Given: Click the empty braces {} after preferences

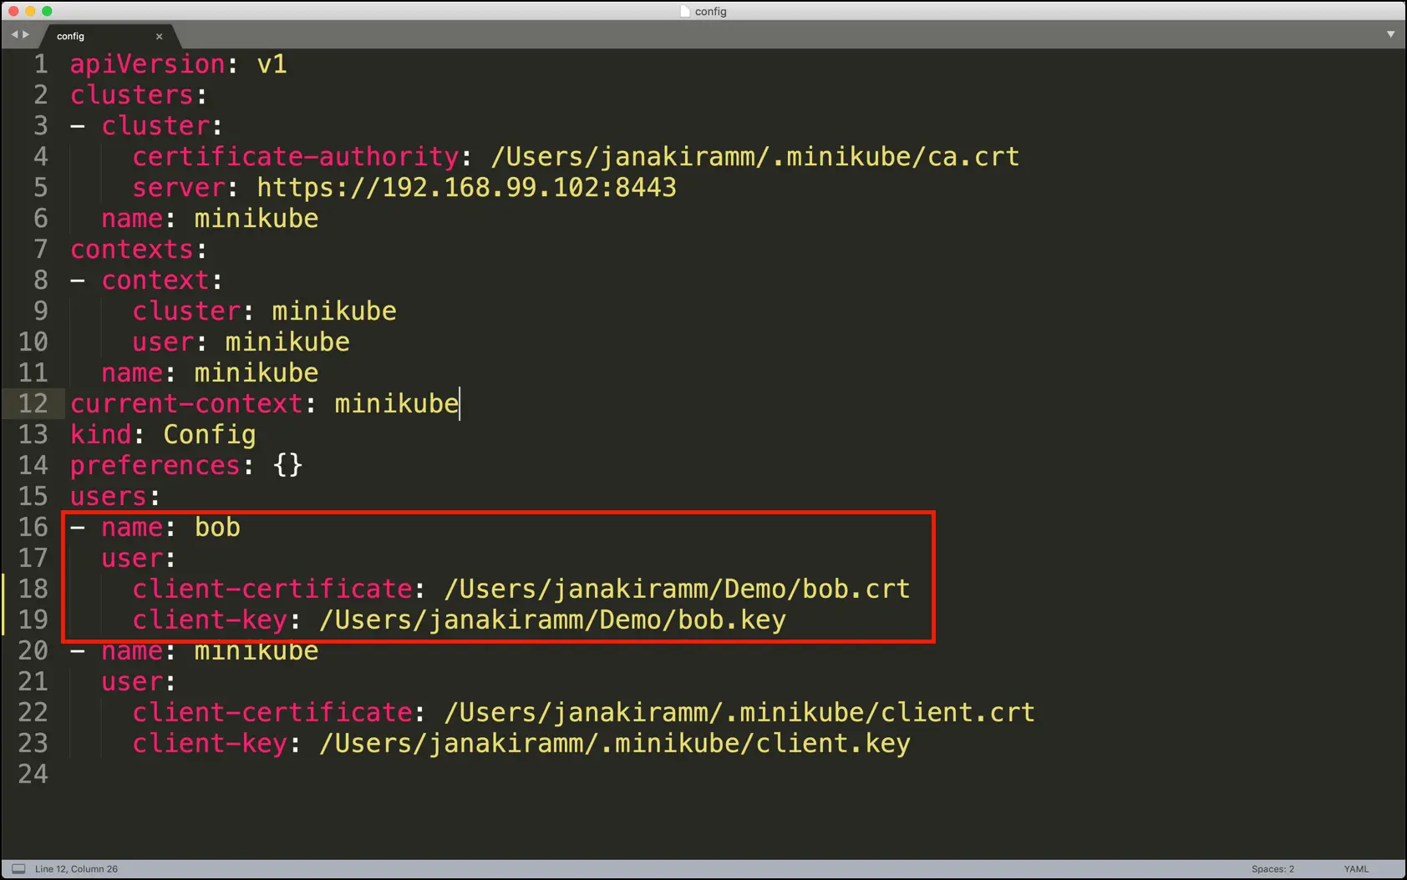Looking at the screenshot, I should 287,466.
